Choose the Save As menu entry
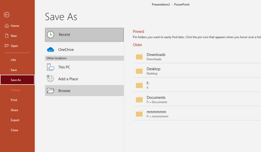Screen dimensions: 261x152 coord(16,80)
